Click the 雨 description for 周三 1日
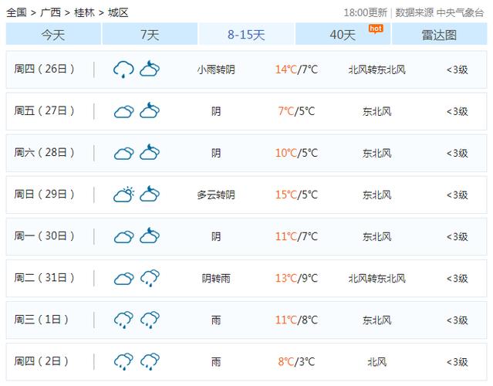 pos(216,320)
